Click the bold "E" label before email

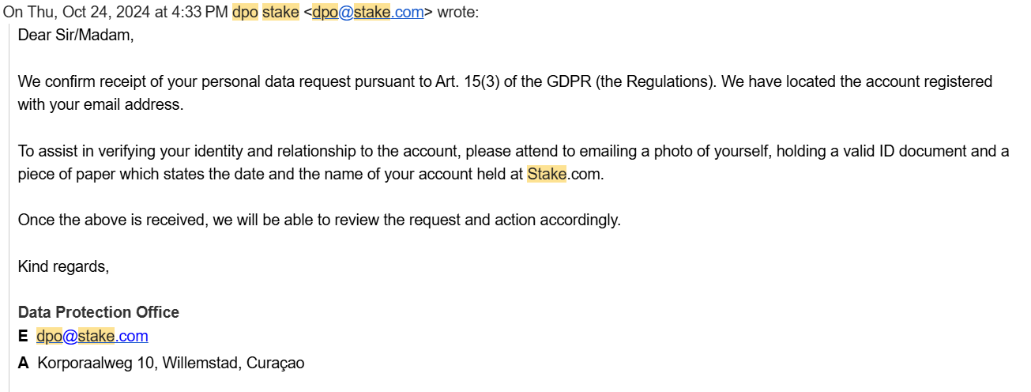pyautogui.click(x=23, y=336)
